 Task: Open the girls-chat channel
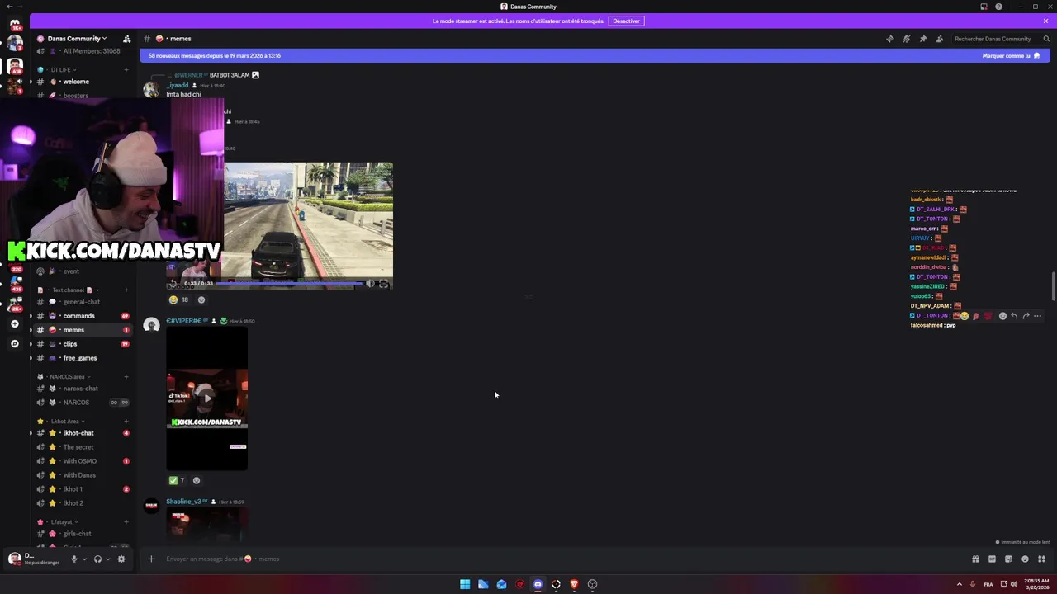click(x=82, y=534)
